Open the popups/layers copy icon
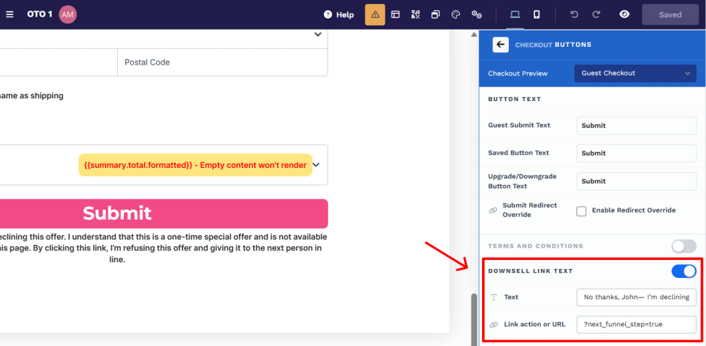 click(x=436, y=14)
